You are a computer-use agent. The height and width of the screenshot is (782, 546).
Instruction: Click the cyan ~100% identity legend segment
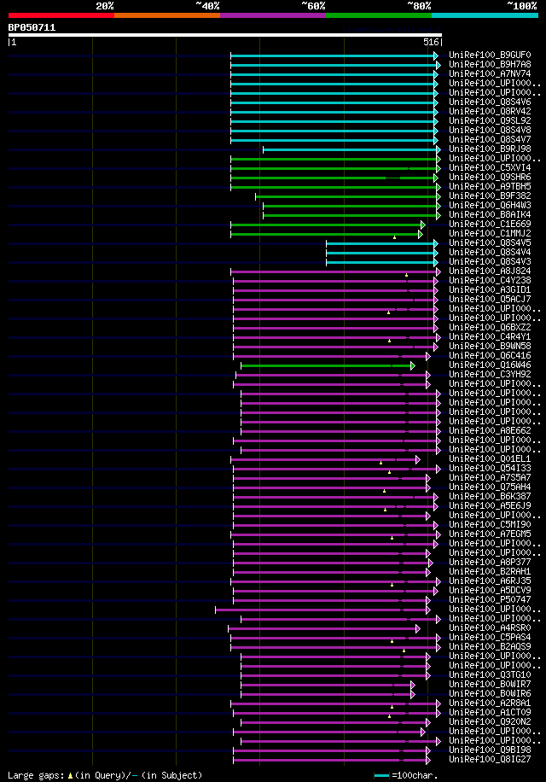(485, 15)
